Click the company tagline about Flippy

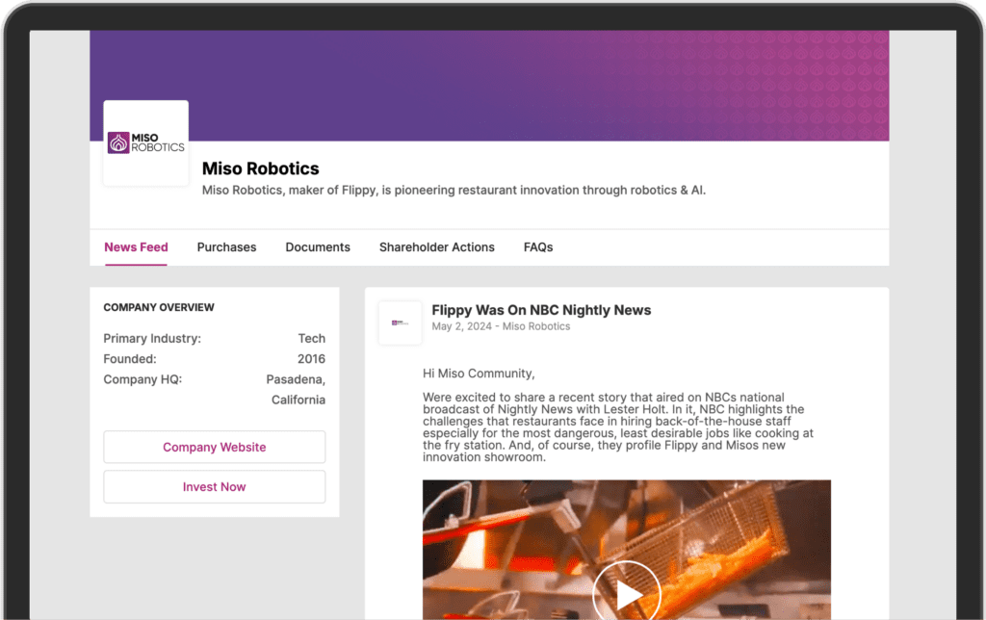[x=454, y=191]
